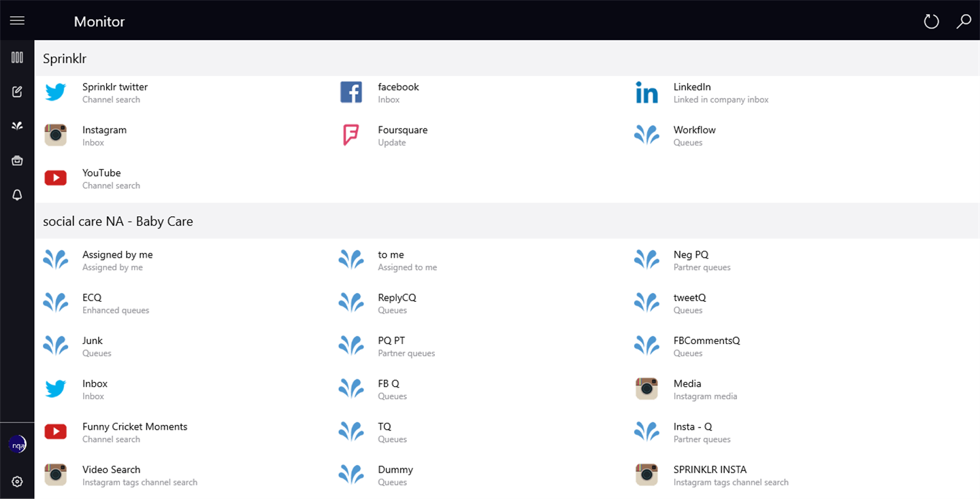Open the Sprinklr twitter column
980x499 pixels.
(x=115, y=92)
